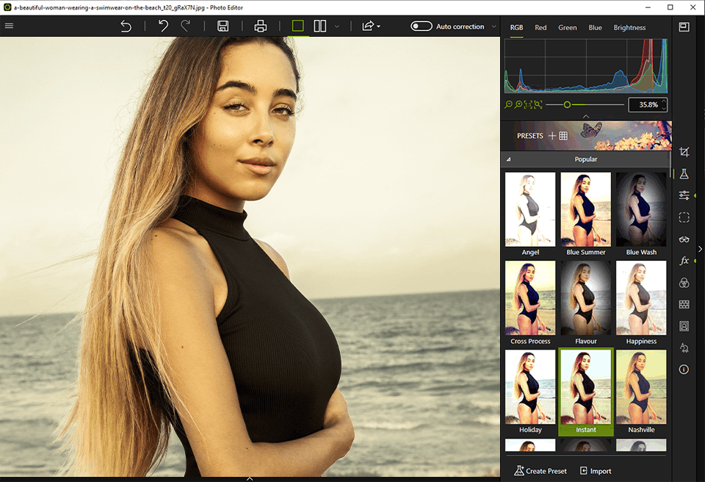Switch to single image view mode
The height and width of the screenshot is (482, 705).
297,26
